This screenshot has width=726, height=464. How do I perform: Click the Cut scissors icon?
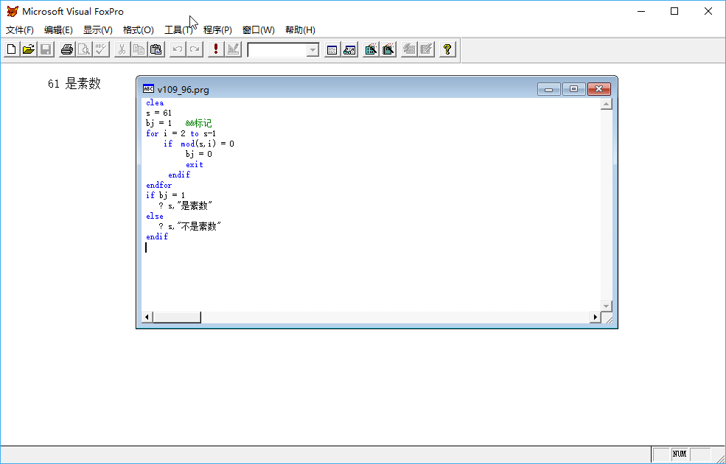click(122, 49)
